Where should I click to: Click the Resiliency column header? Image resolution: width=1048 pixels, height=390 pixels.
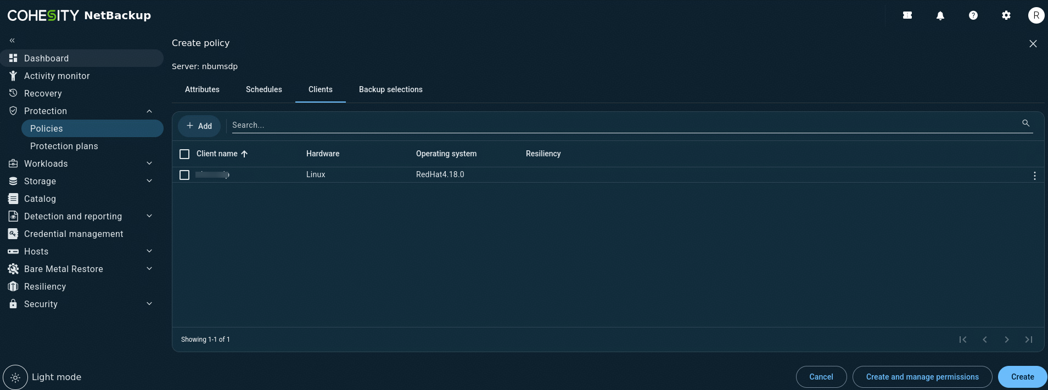click(543, 154)
